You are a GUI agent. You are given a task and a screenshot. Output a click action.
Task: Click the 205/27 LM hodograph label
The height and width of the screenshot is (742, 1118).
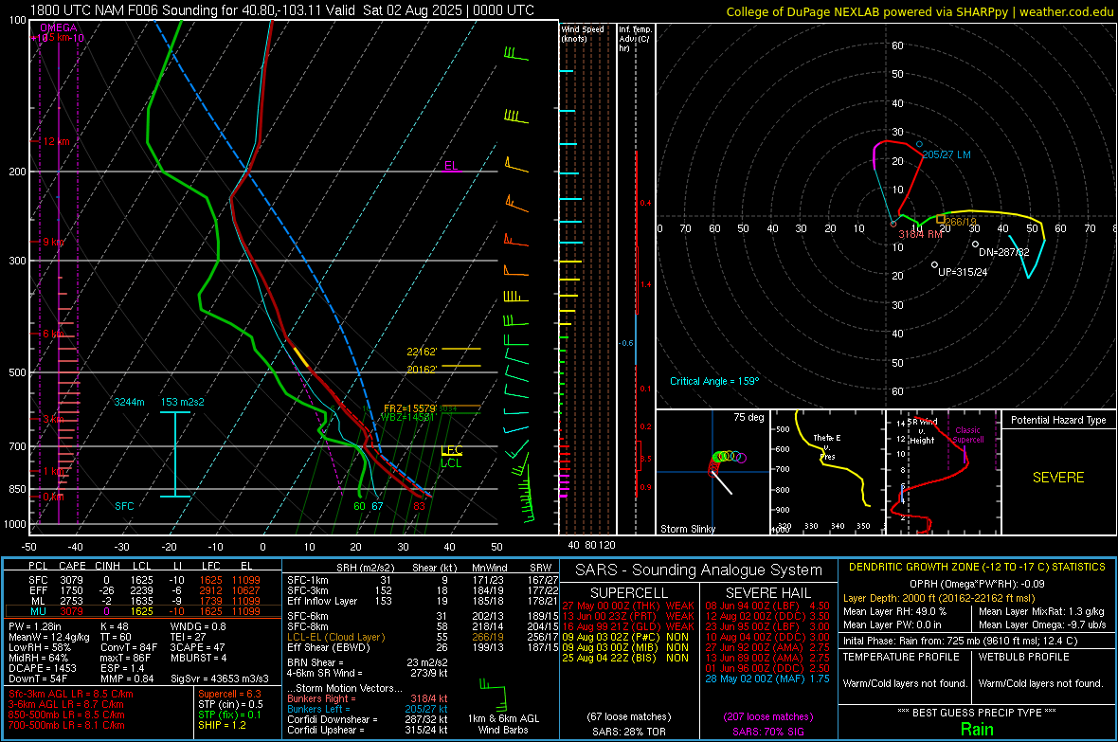947,154
